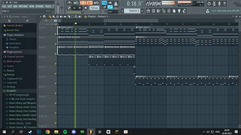
Task: Click the playhead marker on the timeline
Action: pyautogui.click(x=76, y=23)
